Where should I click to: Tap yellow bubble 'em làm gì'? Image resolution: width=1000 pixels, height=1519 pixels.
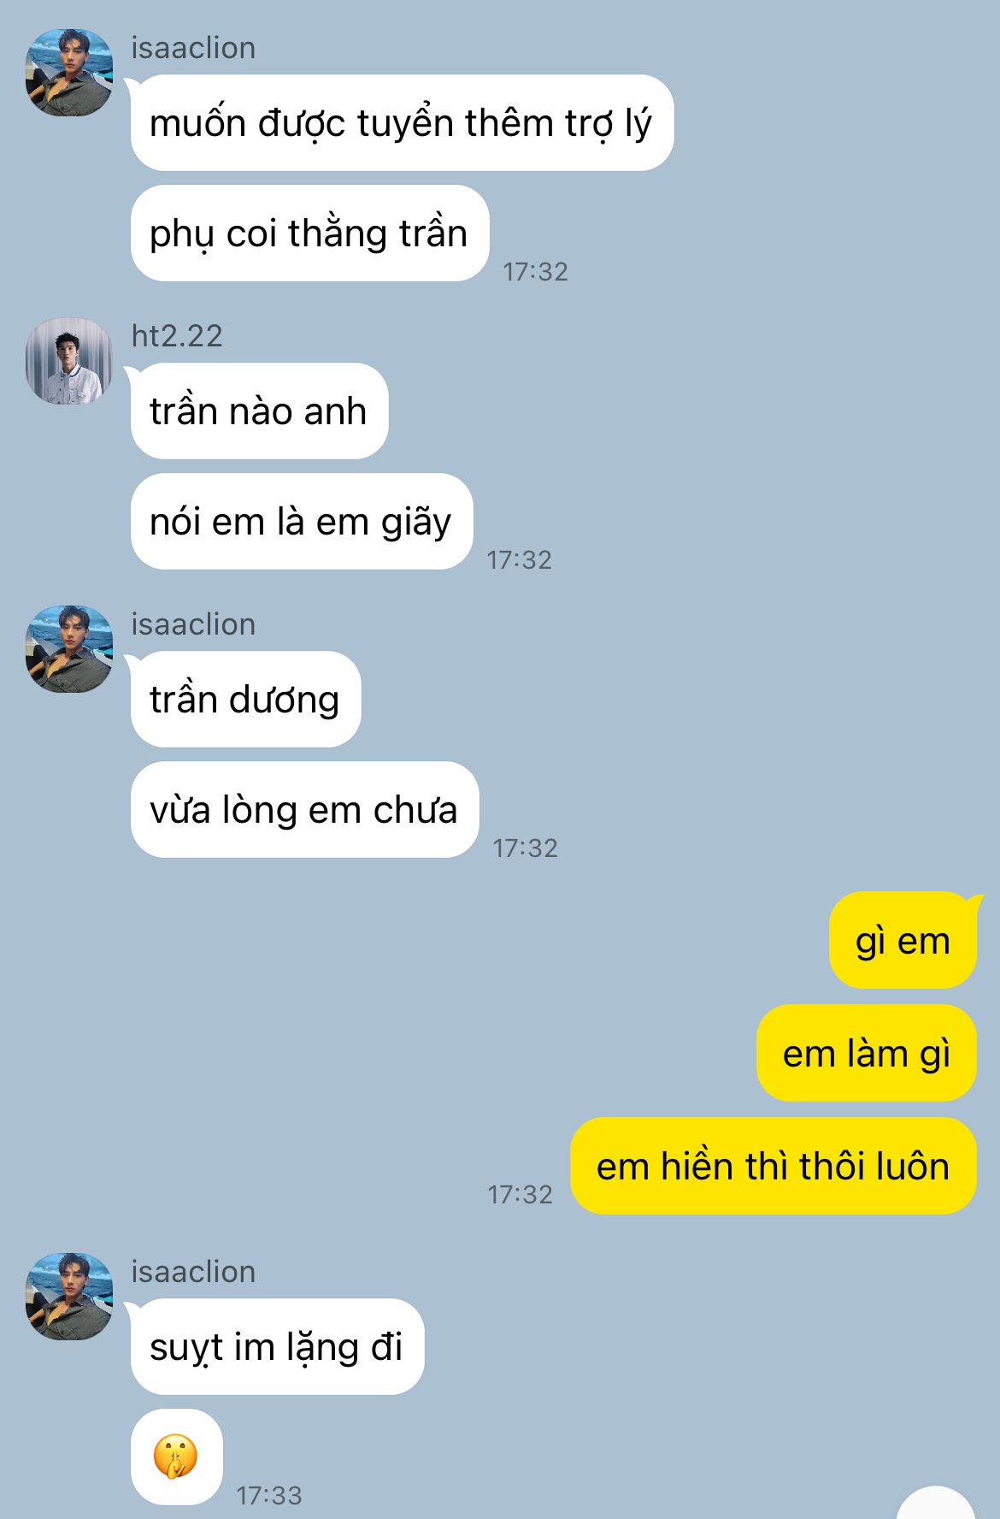tap(867, 1054)
